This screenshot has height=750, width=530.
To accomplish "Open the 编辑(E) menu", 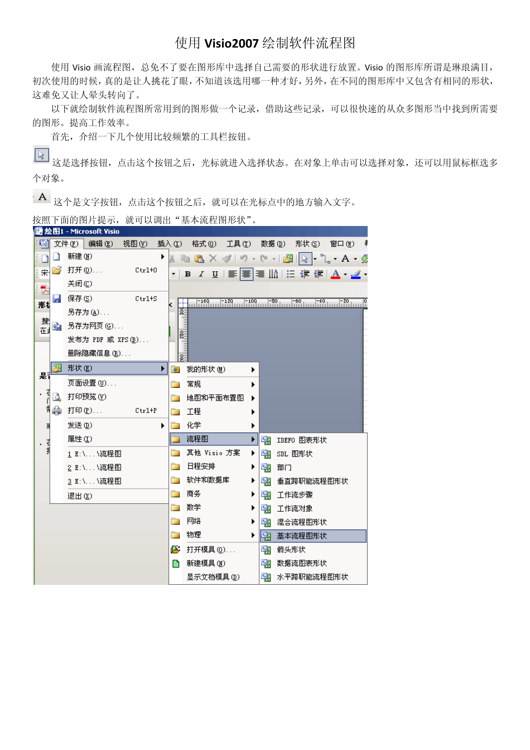I will click(100, 244).
